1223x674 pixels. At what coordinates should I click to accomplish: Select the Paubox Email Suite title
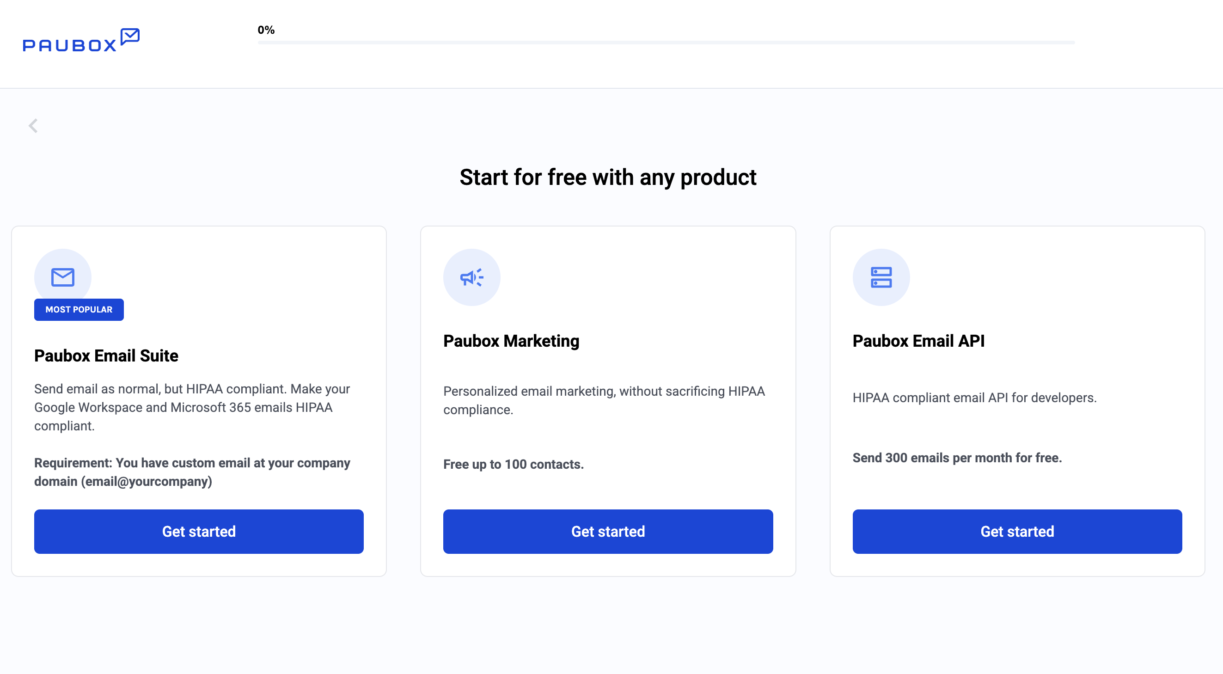click(106, 356)
